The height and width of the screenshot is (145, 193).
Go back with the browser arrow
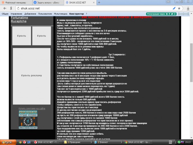pos(5,8)
